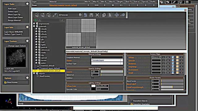Click Change Layer Texture
Viewport: 198px width, 111px height.
coord(17,46)
